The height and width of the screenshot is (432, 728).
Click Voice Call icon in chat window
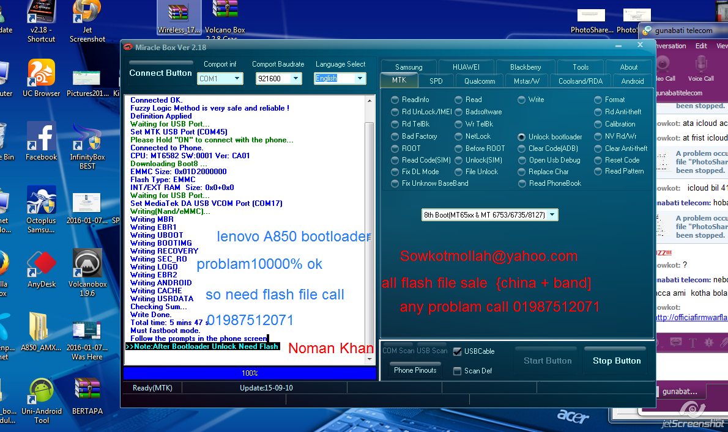pos(700,68)
